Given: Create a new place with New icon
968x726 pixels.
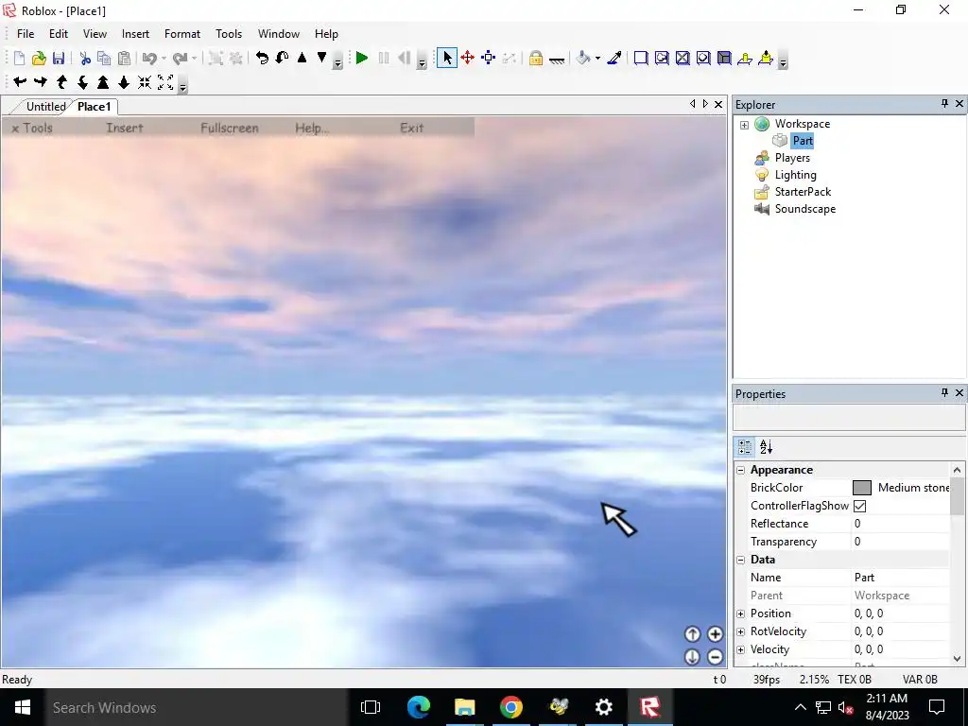Looking at the screenshot, I should pyautogui.click(x=19, y=58).
